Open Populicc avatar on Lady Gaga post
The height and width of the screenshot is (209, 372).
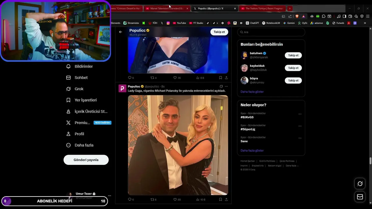coord(122,88)
